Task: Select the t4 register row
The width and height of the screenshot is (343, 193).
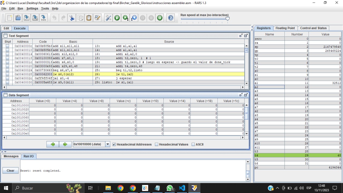Action: coord(298,155)
